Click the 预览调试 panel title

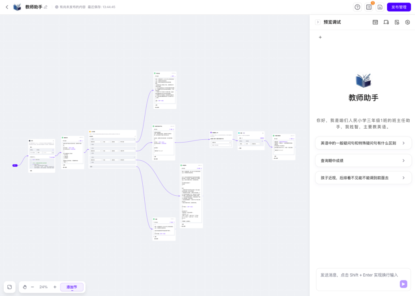tap(332, 22)
